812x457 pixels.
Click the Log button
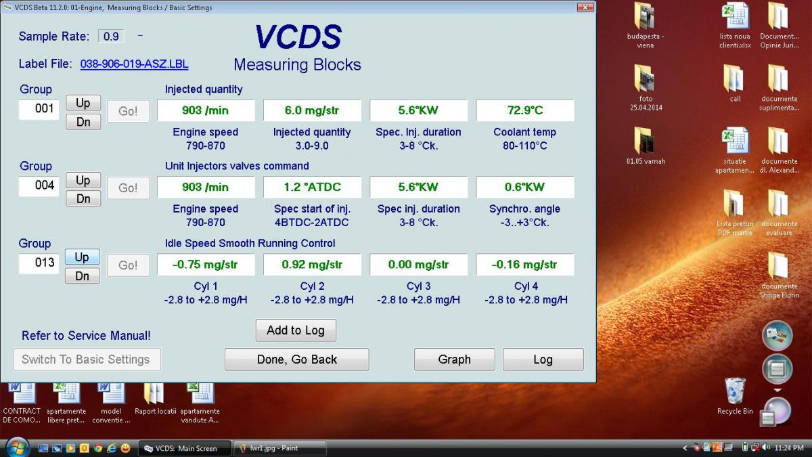tap(543, 360)
